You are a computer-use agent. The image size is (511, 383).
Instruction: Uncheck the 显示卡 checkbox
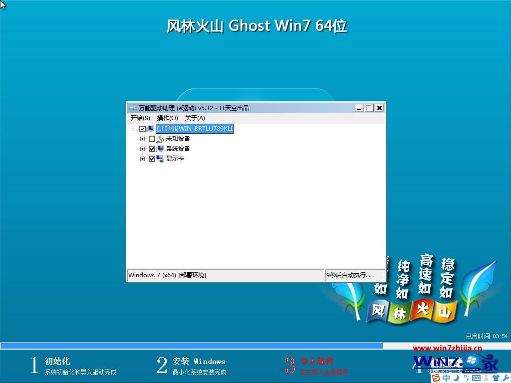[152, 159]
